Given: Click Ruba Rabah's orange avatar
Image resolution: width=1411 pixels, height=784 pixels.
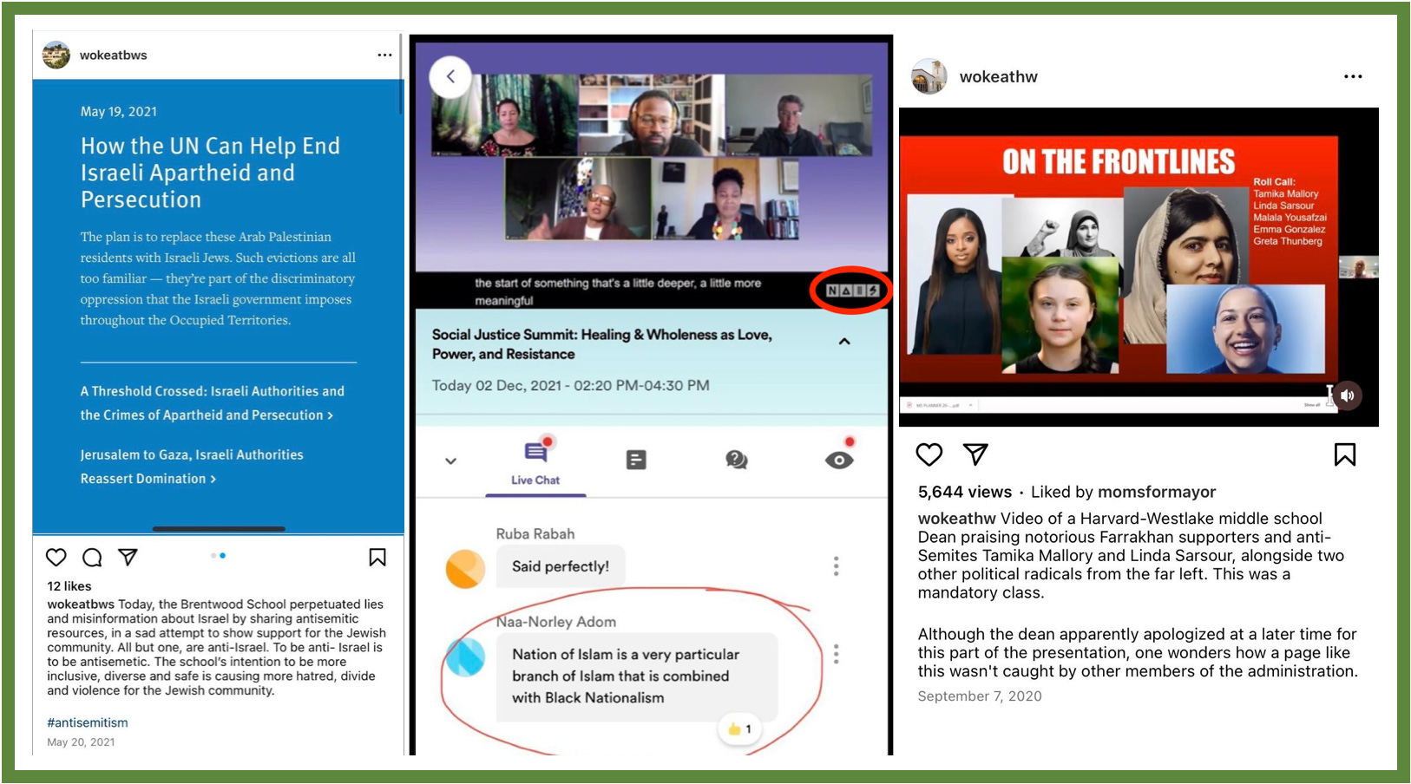Looking at the screenshot, I should (x=466, y=569).
